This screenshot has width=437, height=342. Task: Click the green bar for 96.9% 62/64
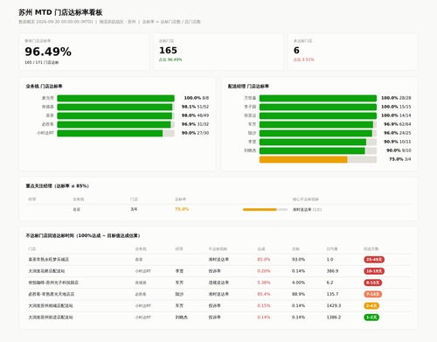(x=316, y=124)
